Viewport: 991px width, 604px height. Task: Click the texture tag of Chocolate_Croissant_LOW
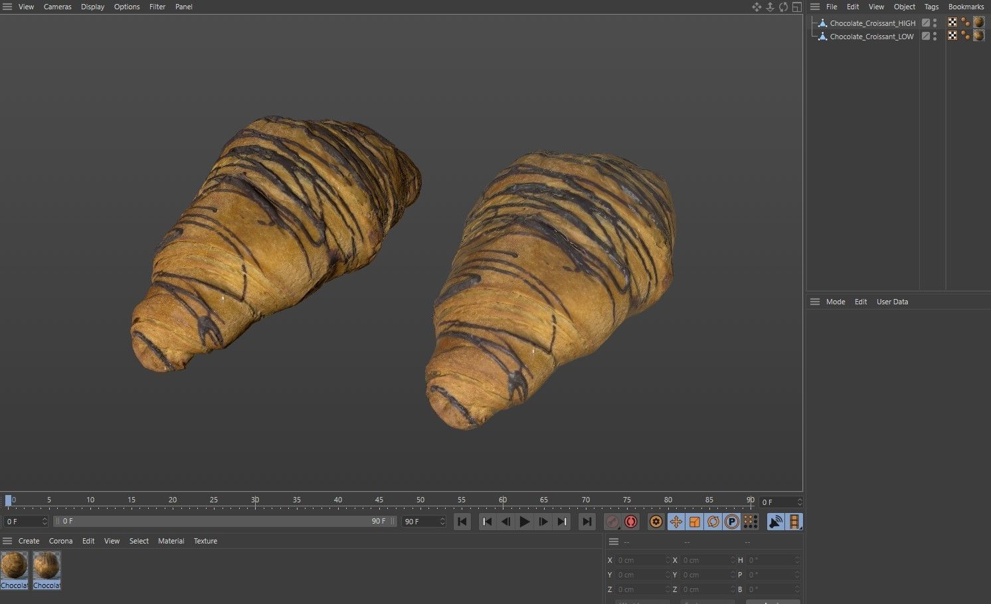coord(978,36)
